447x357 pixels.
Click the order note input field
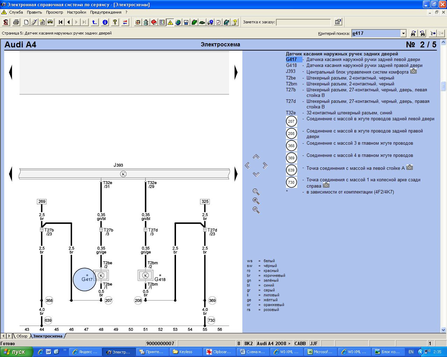[303, 22]
